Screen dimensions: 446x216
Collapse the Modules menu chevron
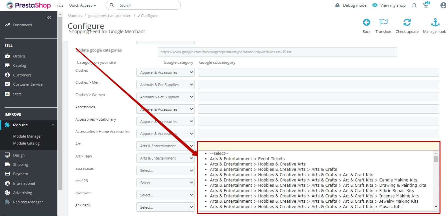tap(53, 125)
